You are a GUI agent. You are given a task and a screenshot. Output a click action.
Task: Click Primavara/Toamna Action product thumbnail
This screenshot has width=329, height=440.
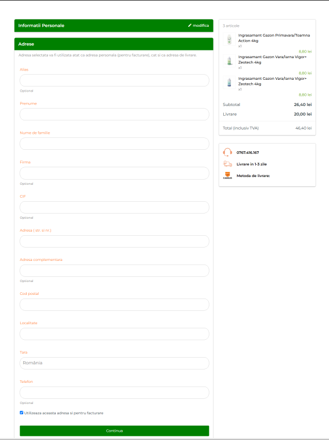(x=229, y=39)
